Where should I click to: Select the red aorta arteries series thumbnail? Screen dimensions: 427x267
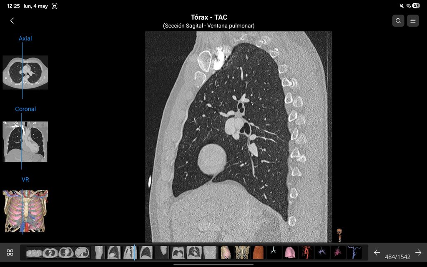click(x=306, y=252)
